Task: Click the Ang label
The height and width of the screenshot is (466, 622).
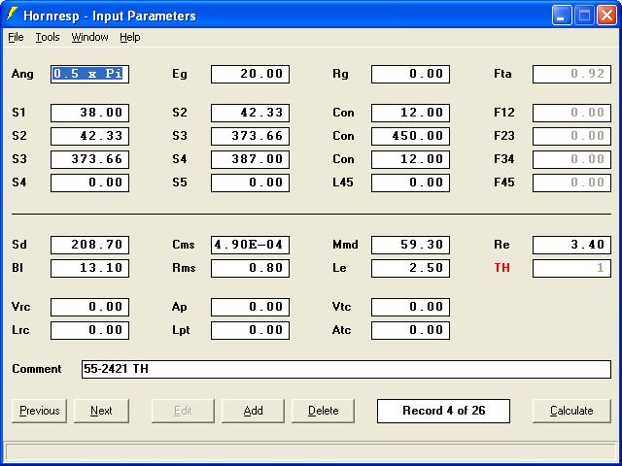Action: click(x=22, y=74)
